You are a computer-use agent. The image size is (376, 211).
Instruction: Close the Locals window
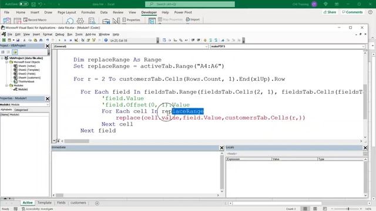(365, 148)
